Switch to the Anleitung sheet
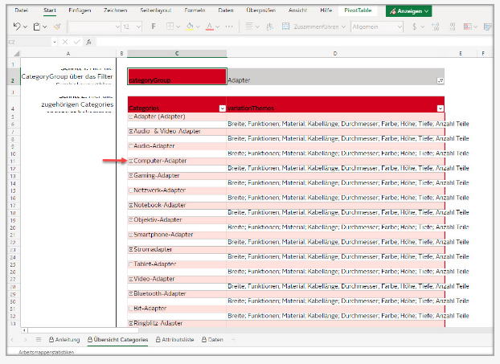The width and height of the screenshot is (500, 364). pos(64,340)
